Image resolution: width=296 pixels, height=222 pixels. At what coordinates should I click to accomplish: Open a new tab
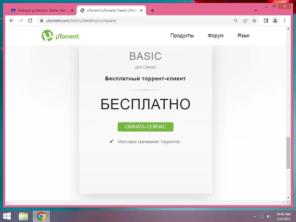152,10
